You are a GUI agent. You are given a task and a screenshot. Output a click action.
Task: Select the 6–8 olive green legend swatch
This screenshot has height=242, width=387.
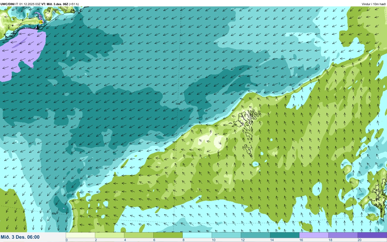tap(168, 235)
